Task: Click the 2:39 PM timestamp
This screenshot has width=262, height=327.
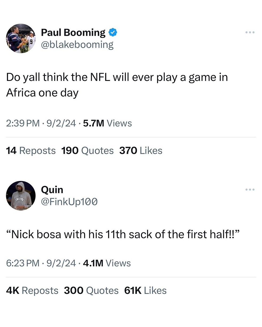Action: pyautogui.click(x=22, y=123)
